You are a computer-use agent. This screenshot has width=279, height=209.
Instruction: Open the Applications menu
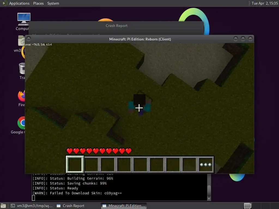(19, 3)
